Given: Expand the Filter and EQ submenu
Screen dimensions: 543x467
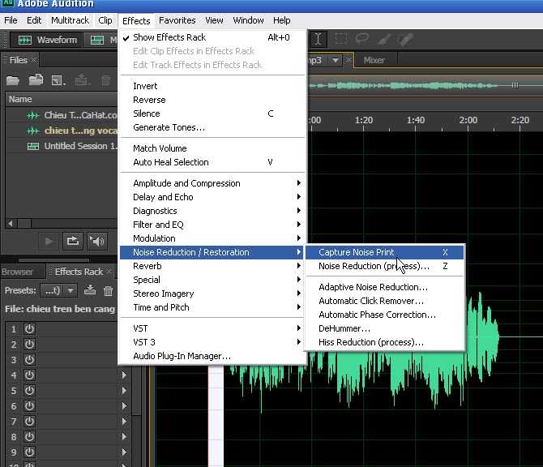Looking at the screenshot, I should coord(212,225).
